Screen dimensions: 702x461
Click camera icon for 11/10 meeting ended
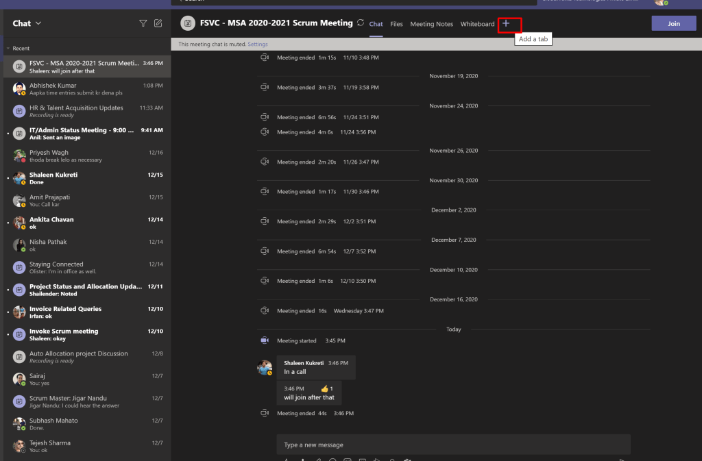[x=265, y=58]
